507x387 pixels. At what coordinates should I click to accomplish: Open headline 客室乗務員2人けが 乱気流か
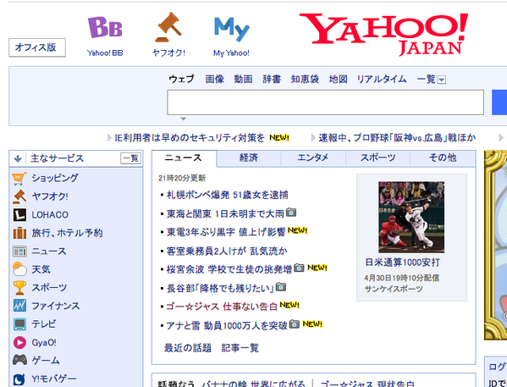(x=227, y=251)
